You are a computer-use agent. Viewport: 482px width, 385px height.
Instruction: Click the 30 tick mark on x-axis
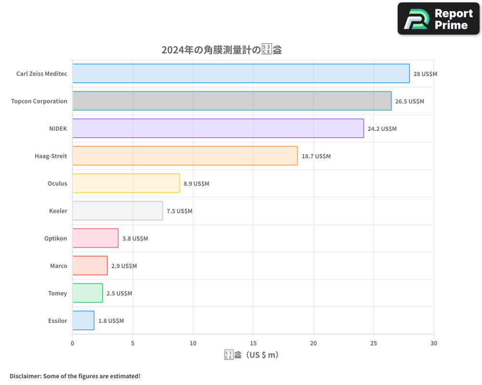pyautogui.click(x=434, y=343)
